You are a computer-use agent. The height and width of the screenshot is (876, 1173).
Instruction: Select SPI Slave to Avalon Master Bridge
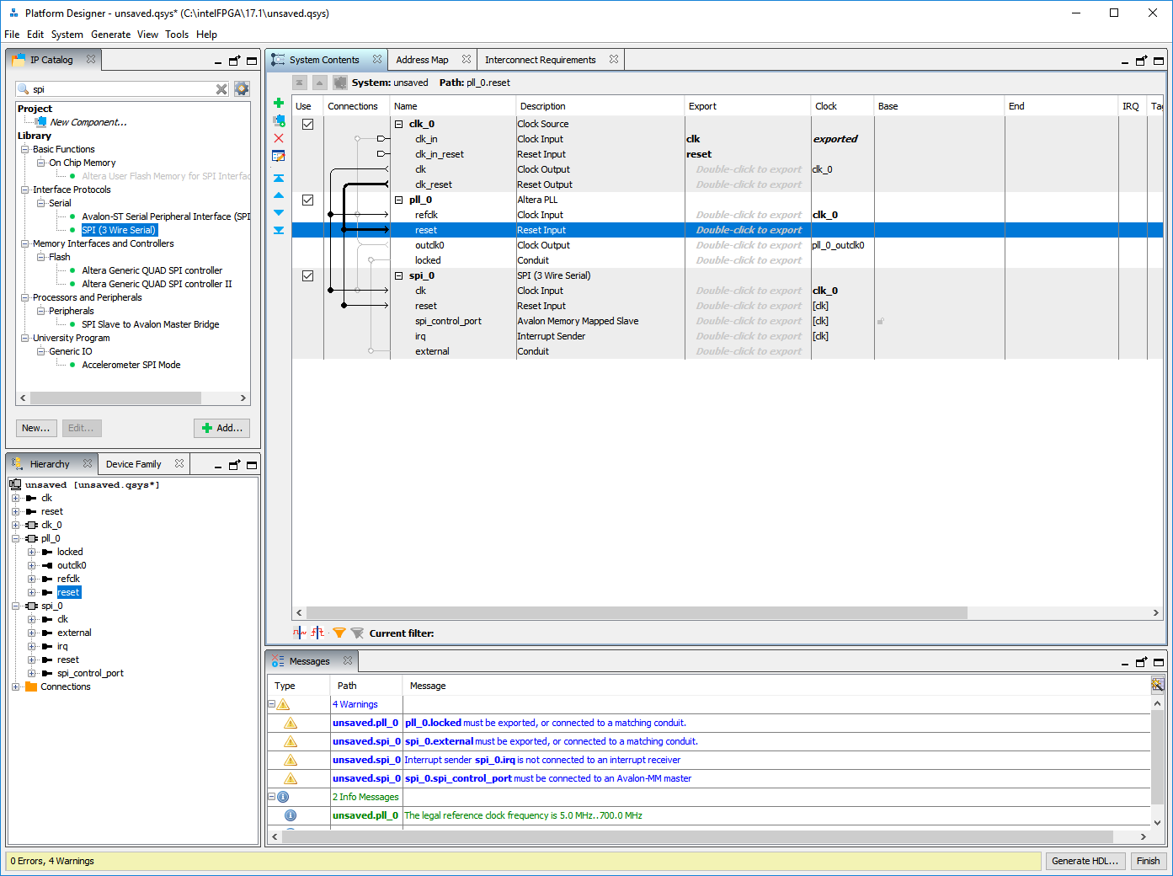(x=150, y=324)
